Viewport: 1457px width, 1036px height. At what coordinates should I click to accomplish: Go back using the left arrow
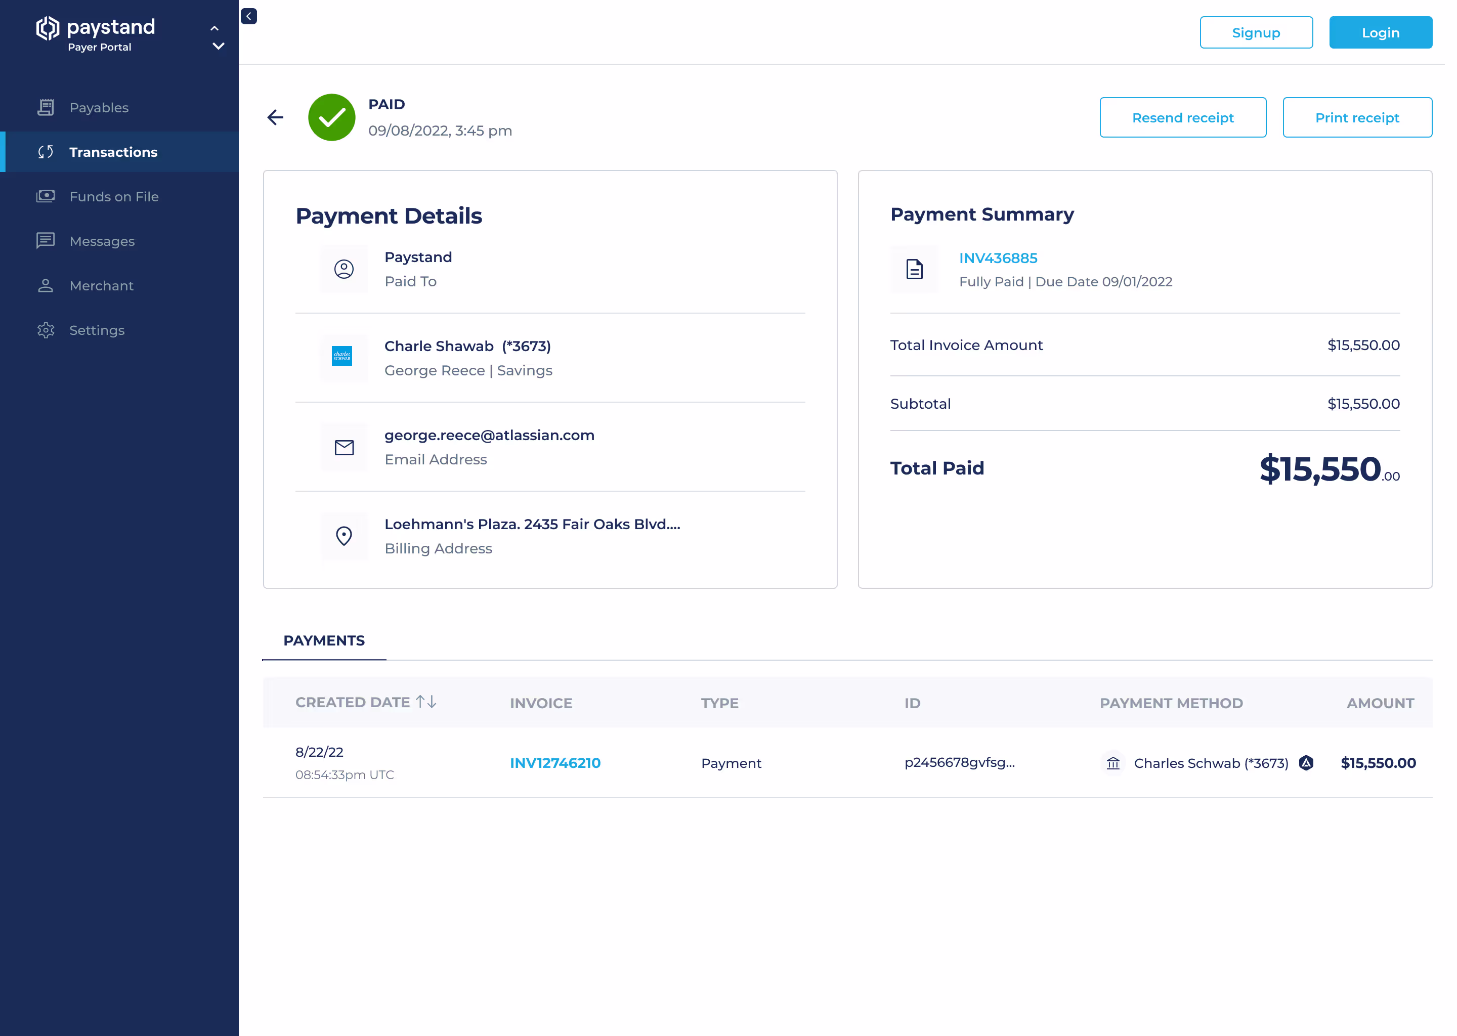point(276,117)
